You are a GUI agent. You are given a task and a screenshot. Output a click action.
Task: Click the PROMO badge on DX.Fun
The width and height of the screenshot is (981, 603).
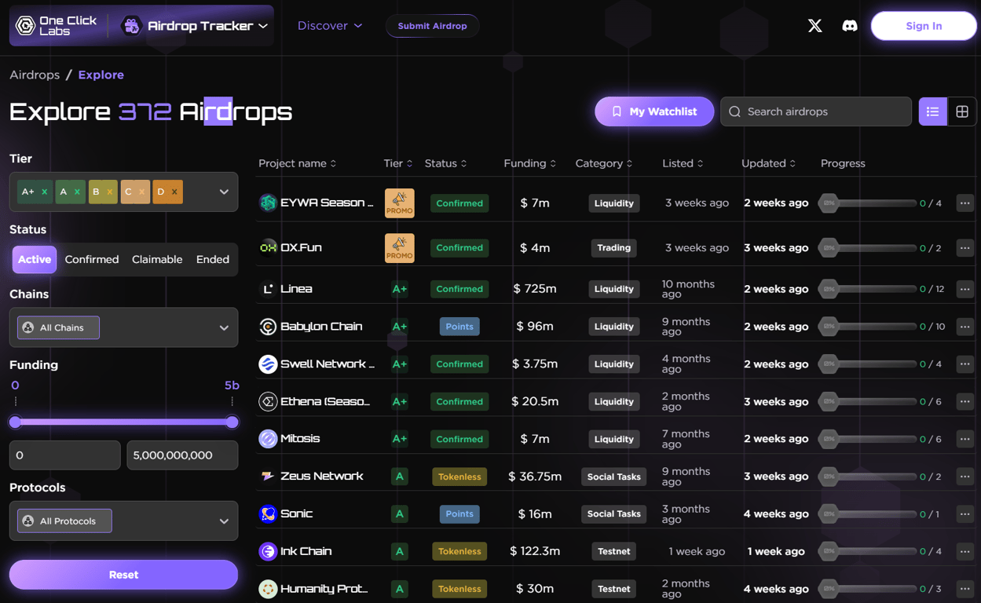click(x=400, y=247)
